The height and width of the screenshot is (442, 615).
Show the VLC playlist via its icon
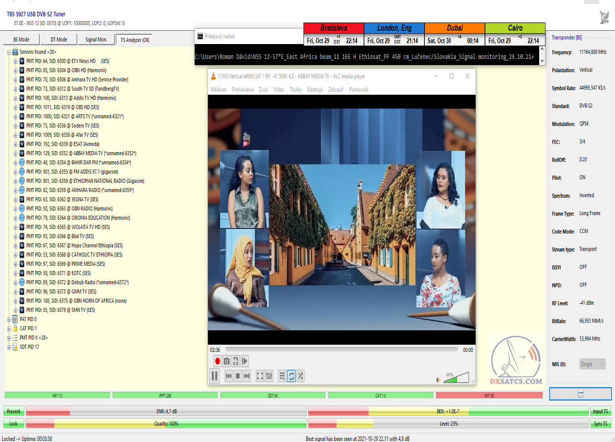point(282,376)
